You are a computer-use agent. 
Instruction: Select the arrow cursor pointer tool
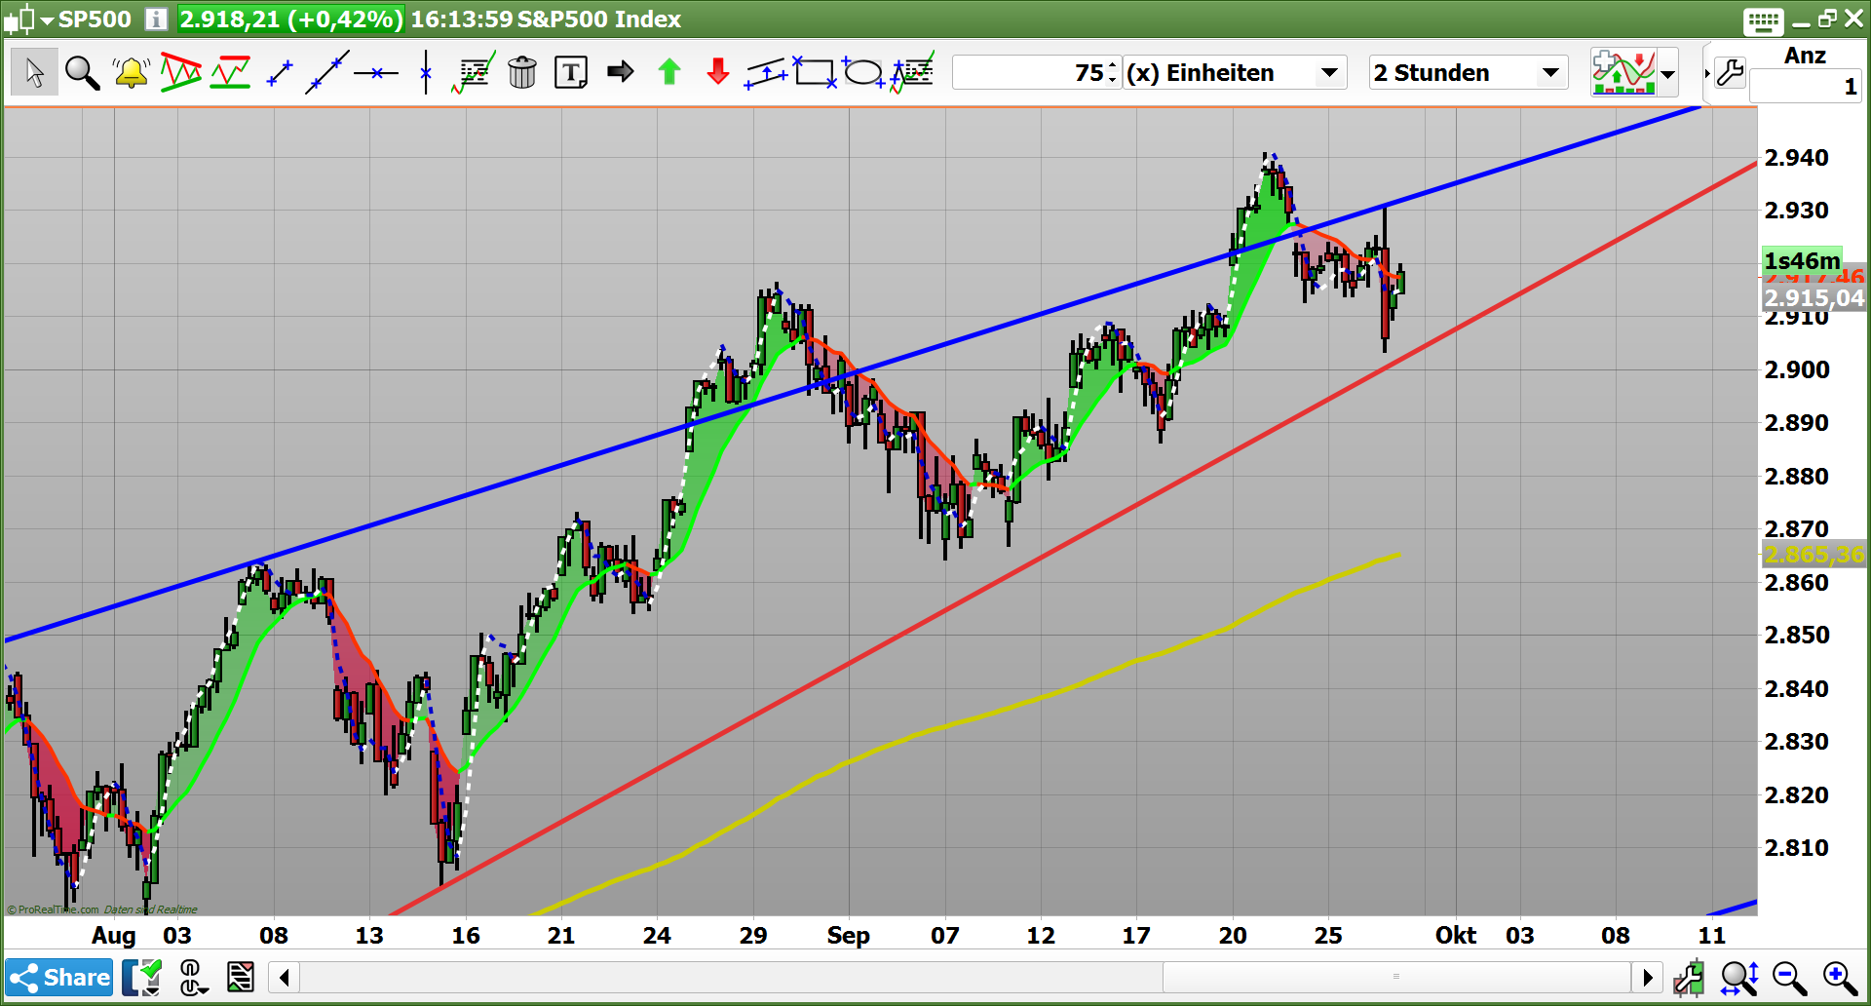coord(34,72)
